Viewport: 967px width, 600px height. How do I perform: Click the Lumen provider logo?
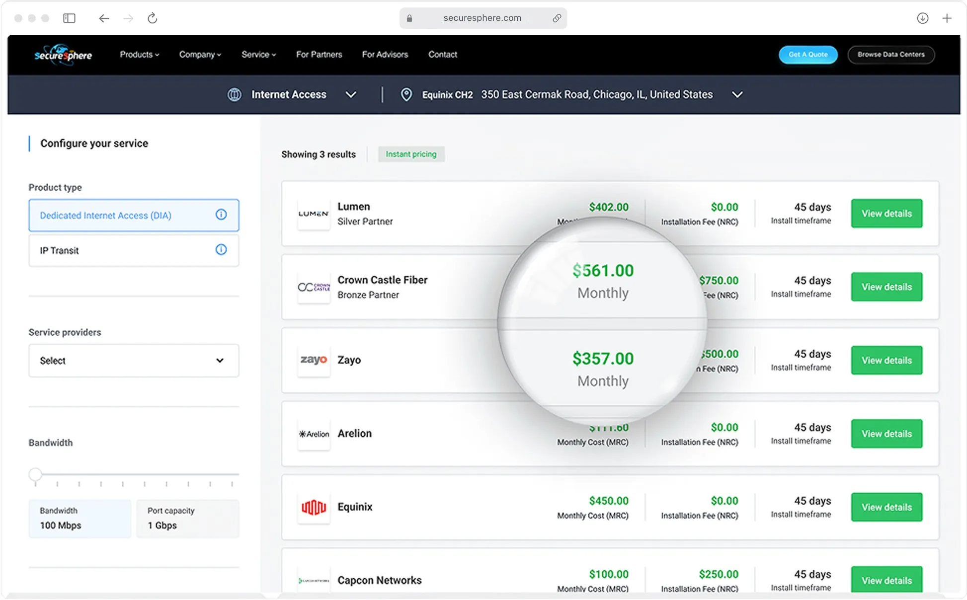coord(313,214)
